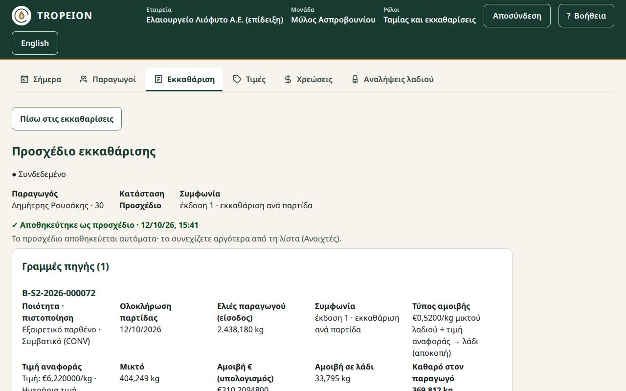Click the unit name Μύλος Ασπροβουνίου
Image resolution: width=626 pixels, height=391 pixels.
[x=333, y=20]
